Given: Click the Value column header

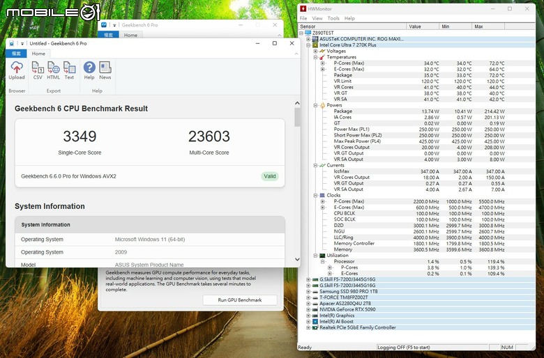Looking at the screenshot, I should (422, 26).
